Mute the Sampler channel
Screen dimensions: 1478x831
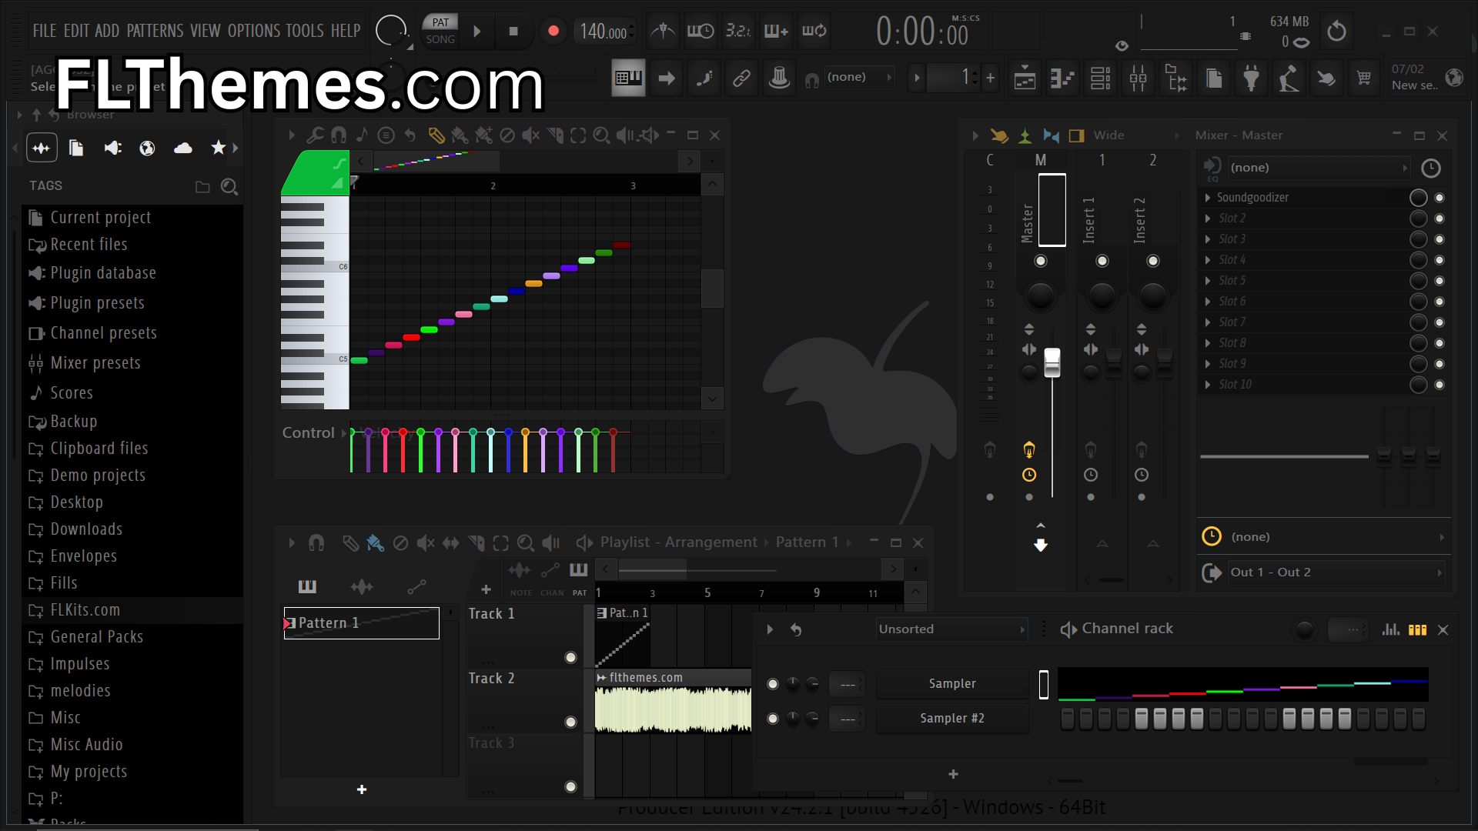coord(773,684)
